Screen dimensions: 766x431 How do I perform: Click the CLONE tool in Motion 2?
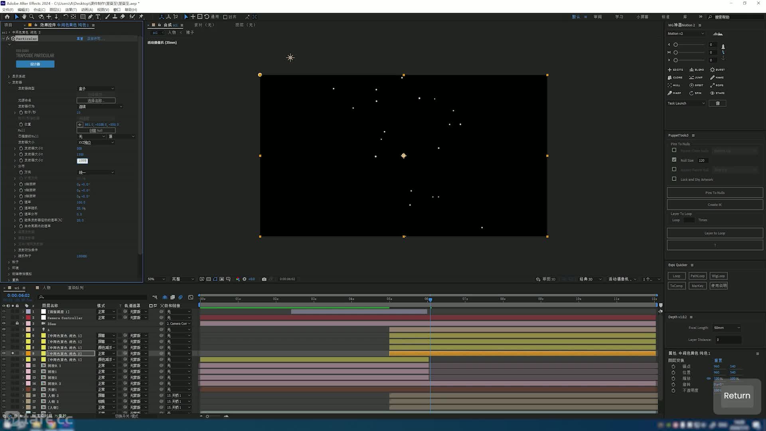pyautogui.click(x=675, y=77)
